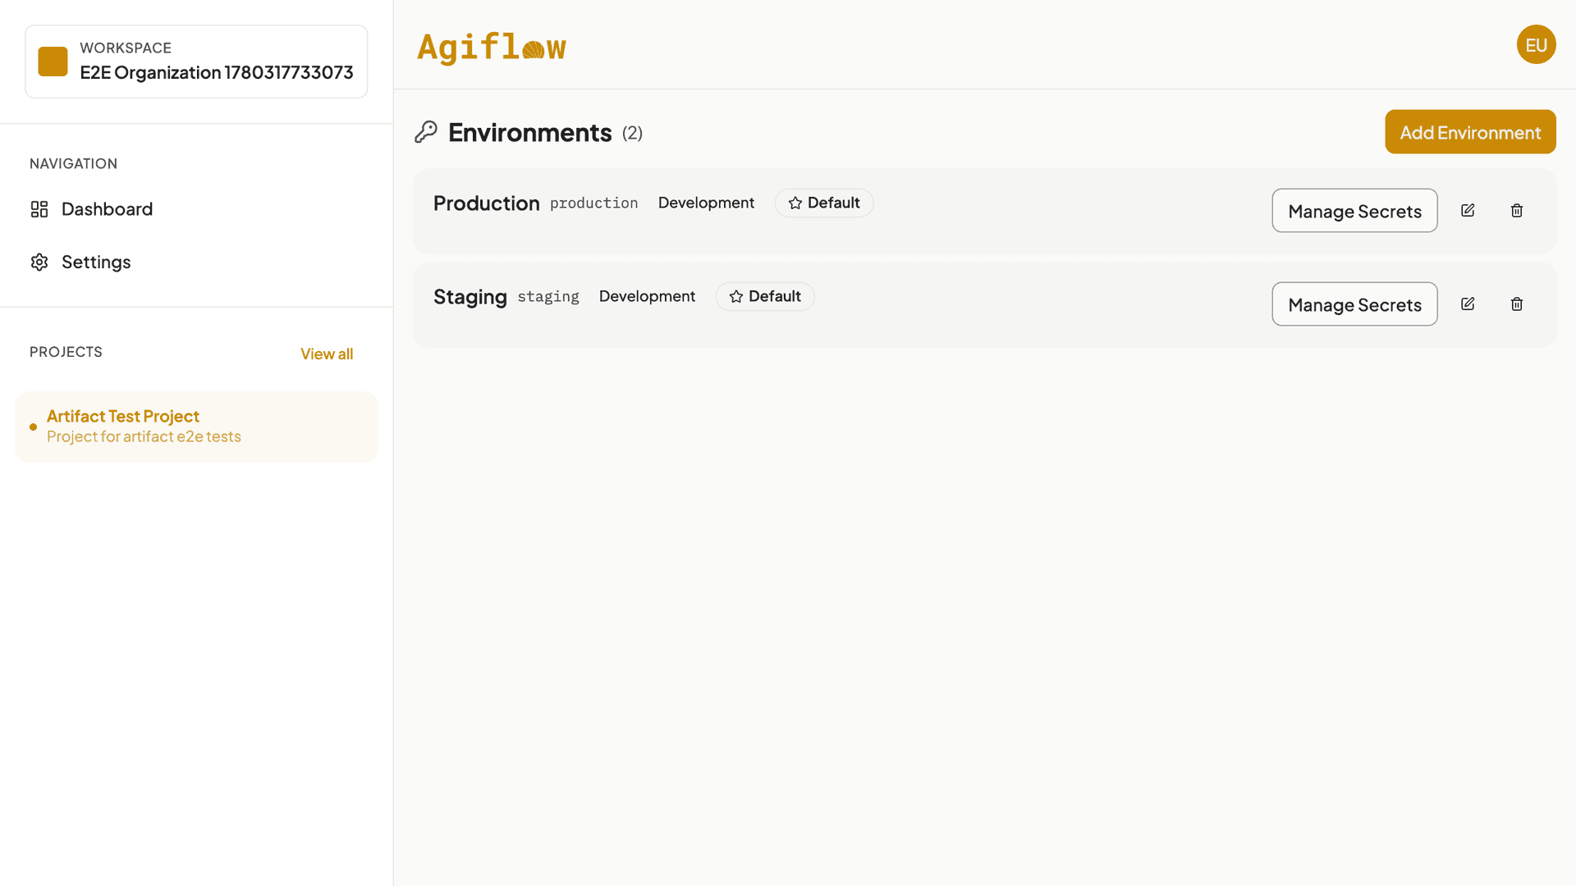
Task: Click Development label in Production row
Action: pyautogui.click(x=706, y=203)
